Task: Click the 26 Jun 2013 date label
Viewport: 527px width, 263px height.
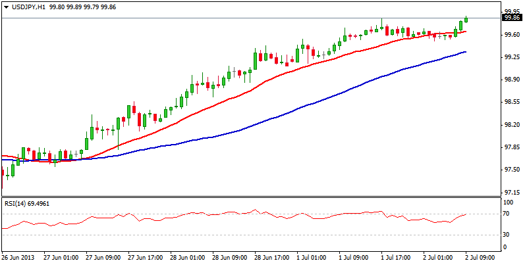Action: pyautogui.click(x=18, y=258)
